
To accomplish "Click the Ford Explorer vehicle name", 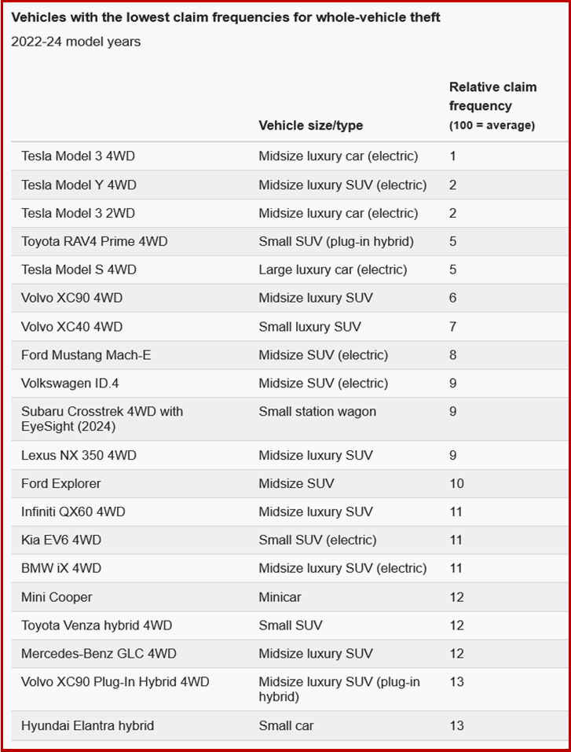I will (x=61, y=483).
